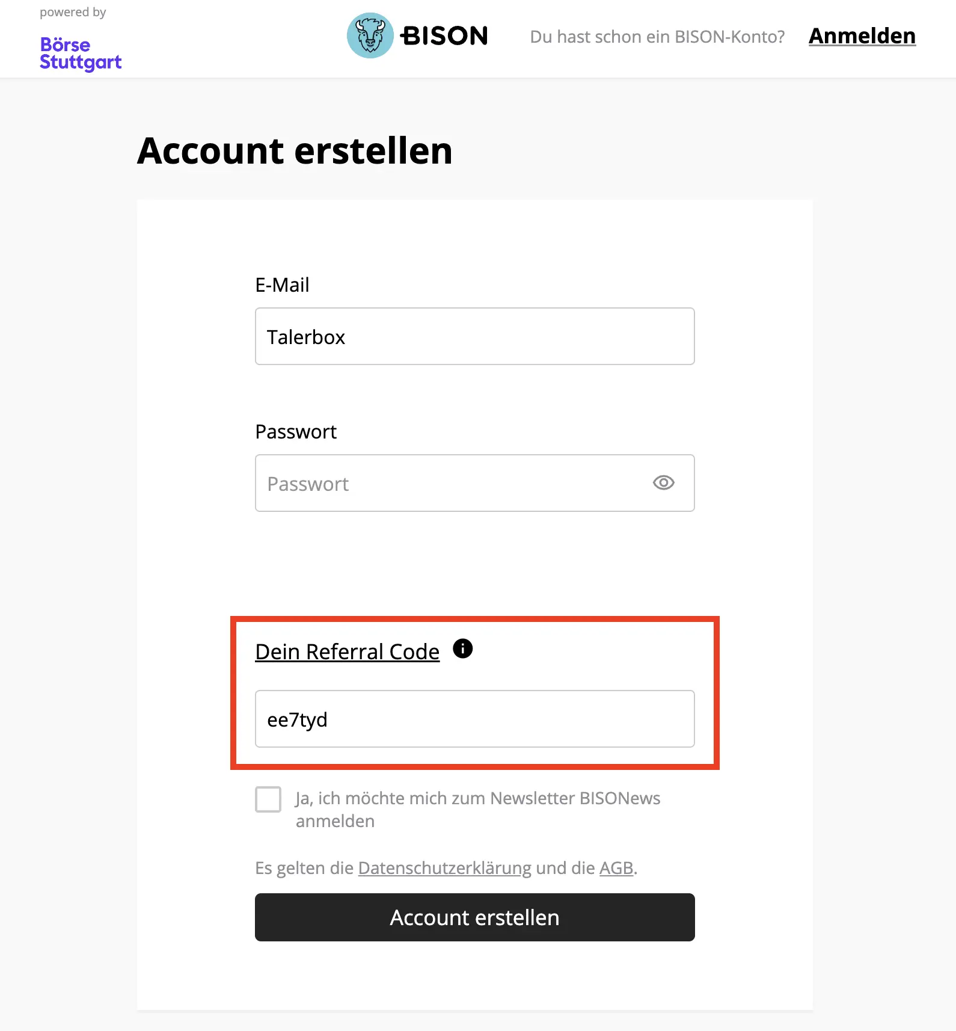Screen dimensions: 956x1031
Task: Select the referral code field showing ee7tyd
Action: point(474,719)
